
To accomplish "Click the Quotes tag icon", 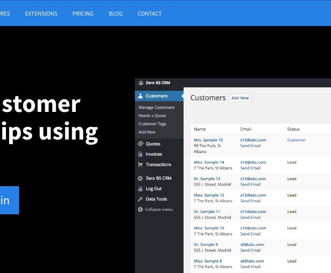I will 140,144.
